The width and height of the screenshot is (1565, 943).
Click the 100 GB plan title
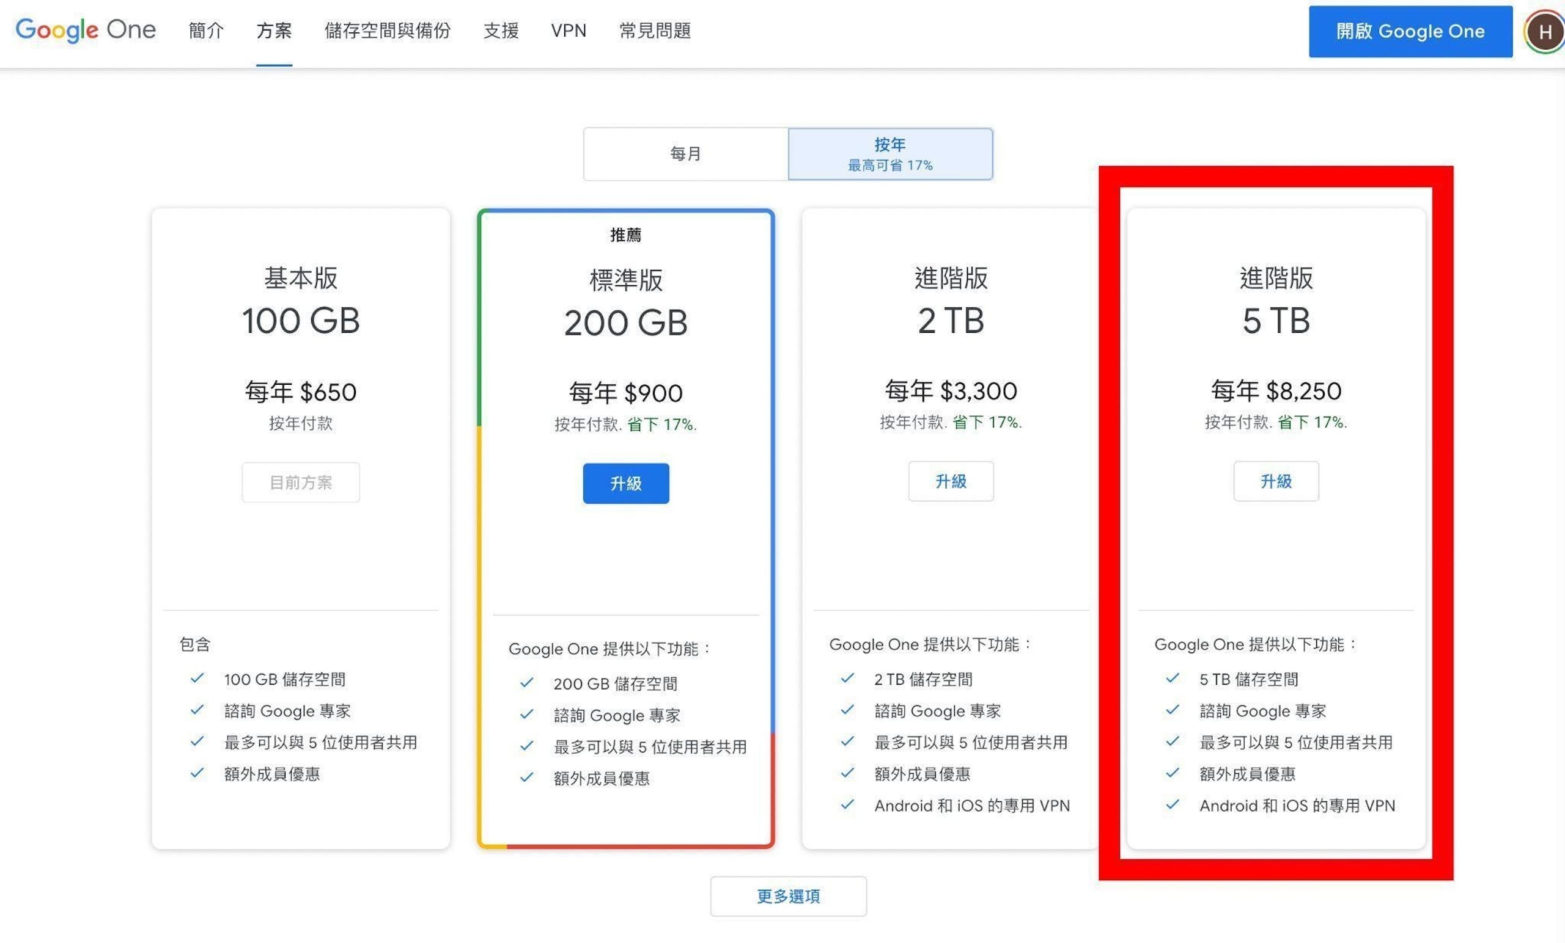[x=301, y=321]
